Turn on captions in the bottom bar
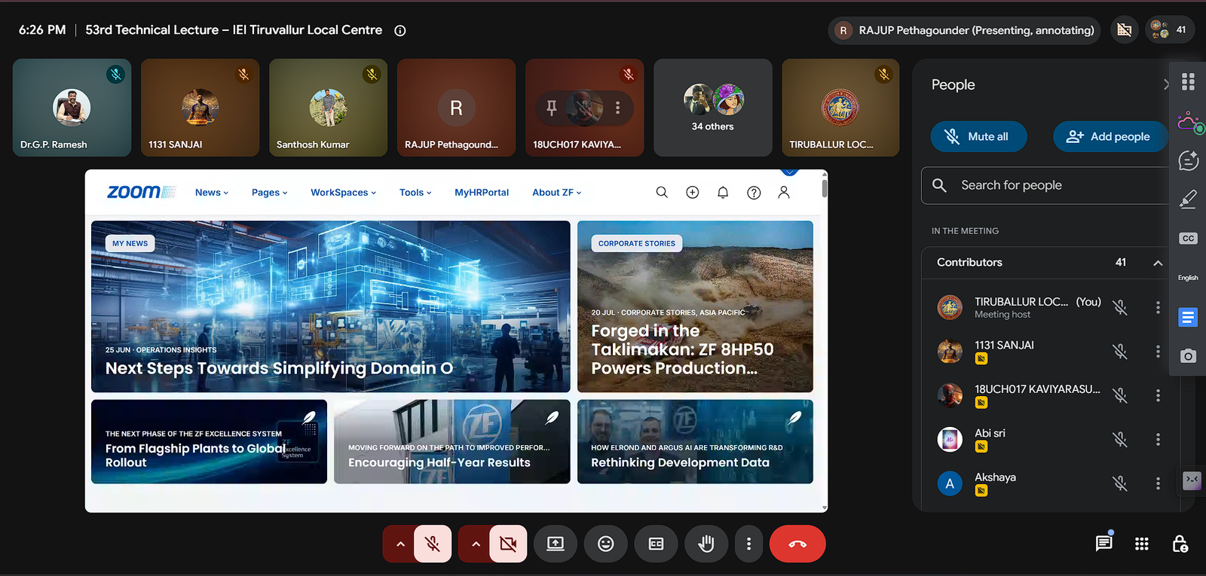The width and height of the screenshot is (1206, 576). 656,544
